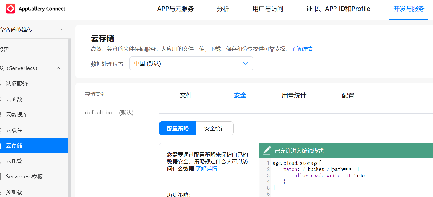Click 了解详情 link in the policy description
Viewport: 433px width, 197px height.
[206, 169]
